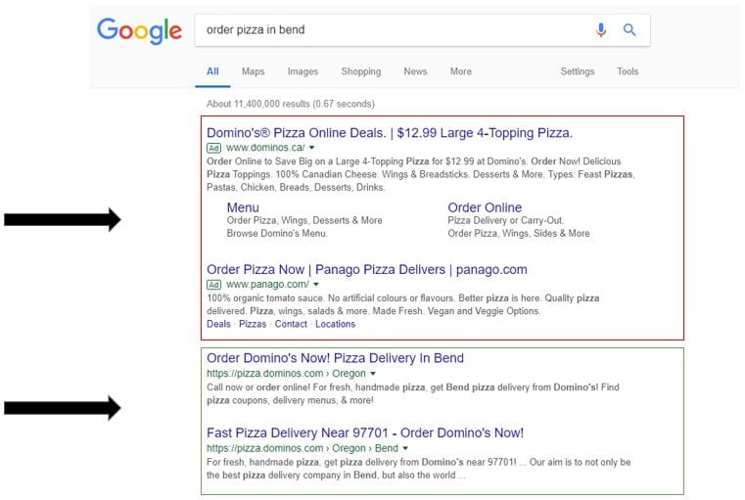Open the search Tools options
This screenshot has width=745, height=500.
point(628,71)
